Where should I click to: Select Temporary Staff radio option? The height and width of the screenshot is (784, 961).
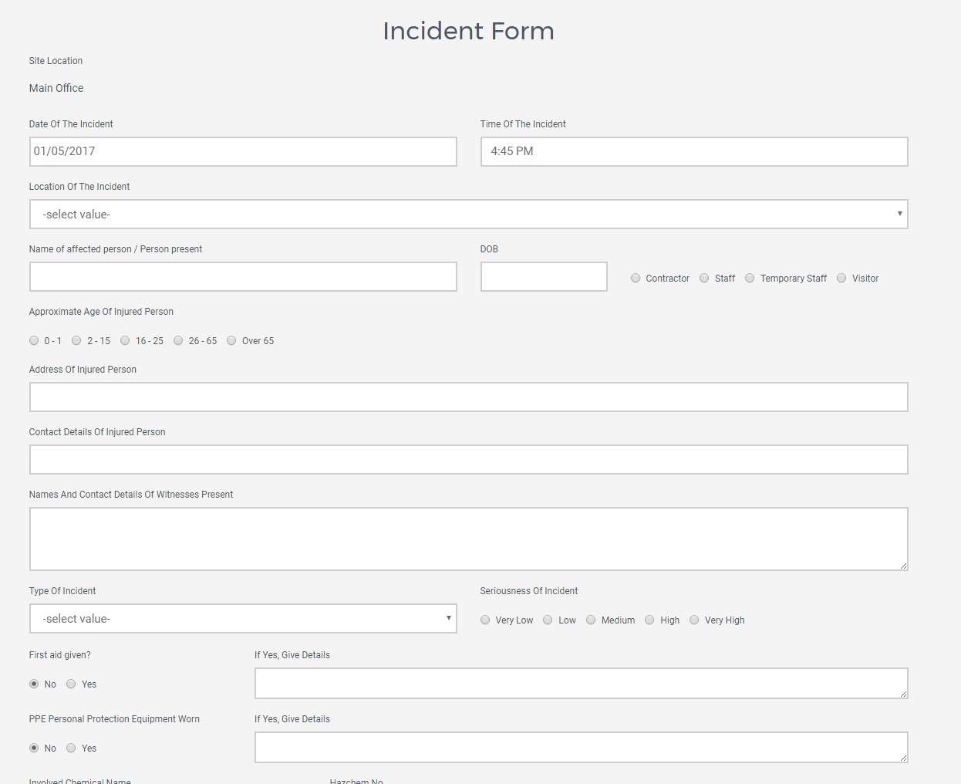(x=750, y=279)
